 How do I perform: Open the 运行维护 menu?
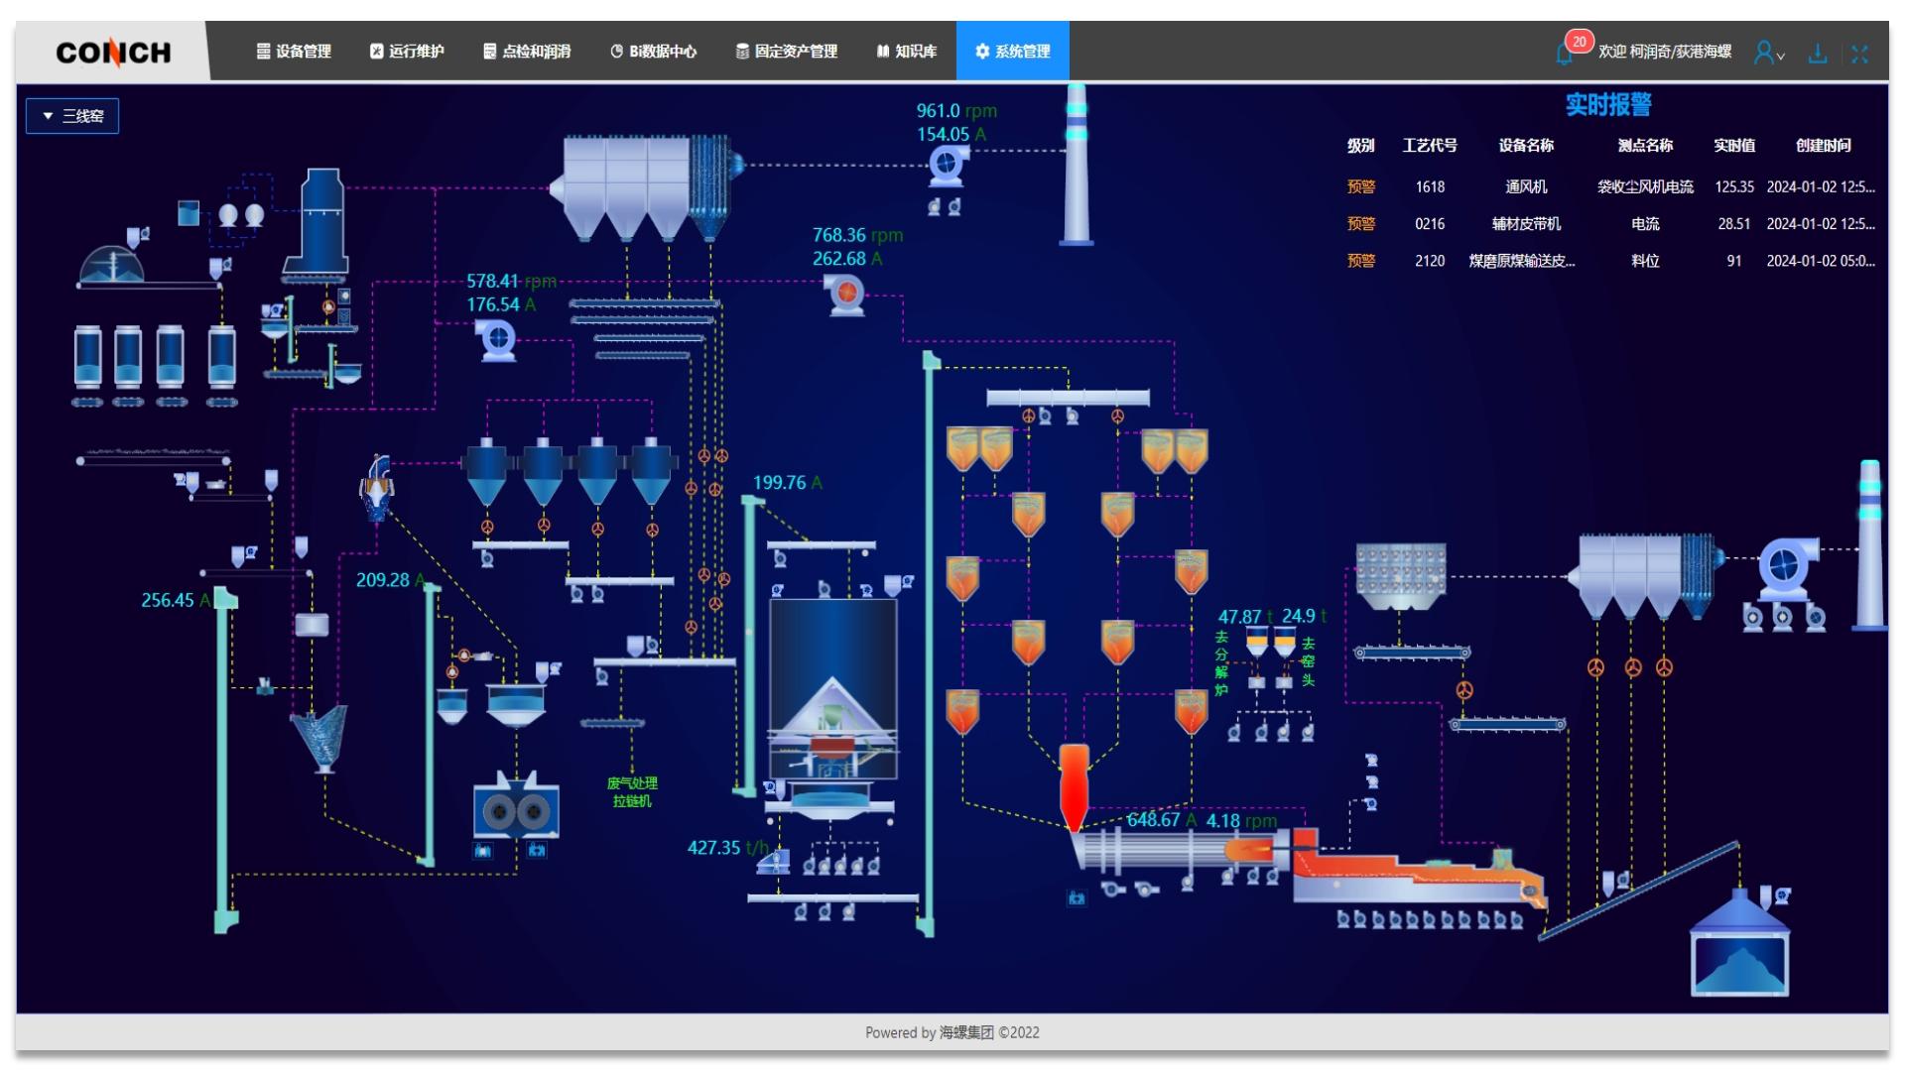[x=407, y=52]
